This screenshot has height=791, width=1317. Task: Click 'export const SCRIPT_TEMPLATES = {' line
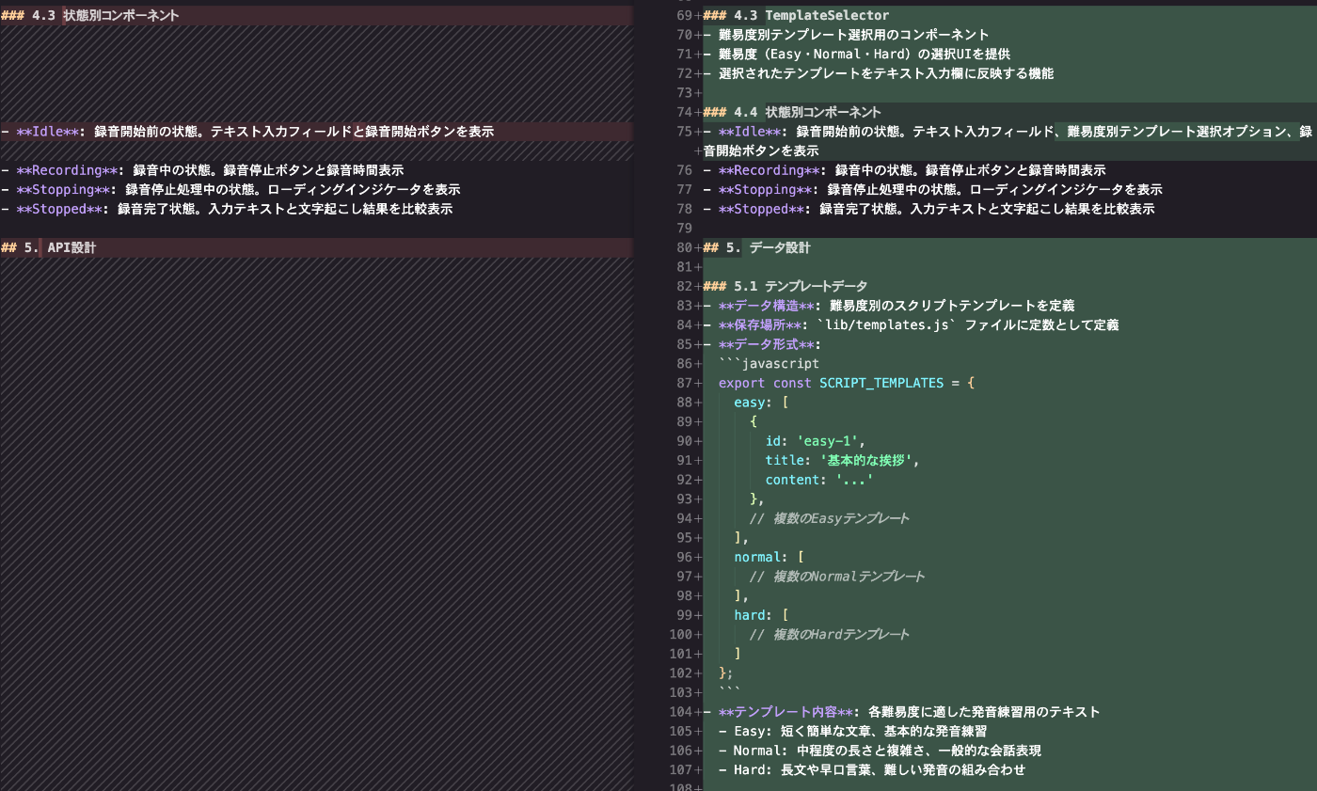point(847,383)
